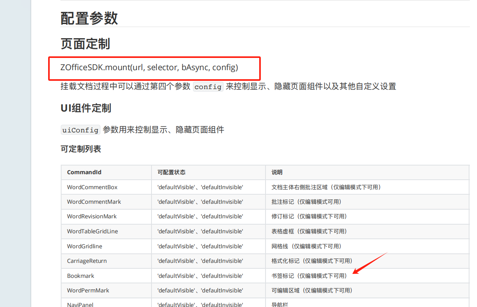The width and height of the screenshot is (477, 307).
Task: Click the WordPermMark command cell
Action: point(88,290)
